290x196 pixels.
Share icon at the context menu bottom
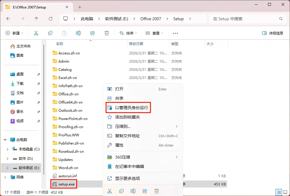click(145, 191)
